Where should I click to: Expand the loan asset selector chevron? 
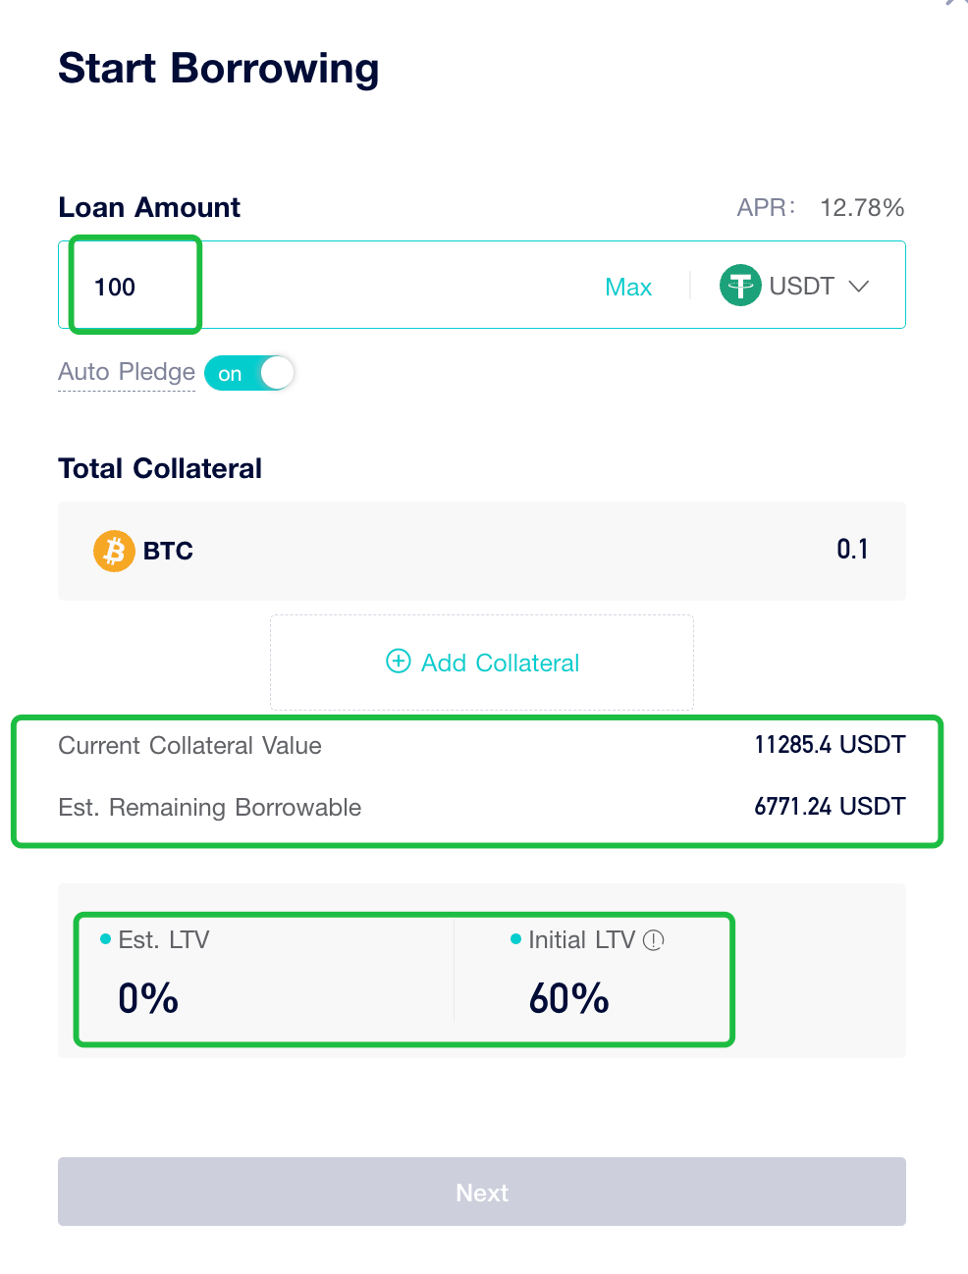click(x=857, y=286)
